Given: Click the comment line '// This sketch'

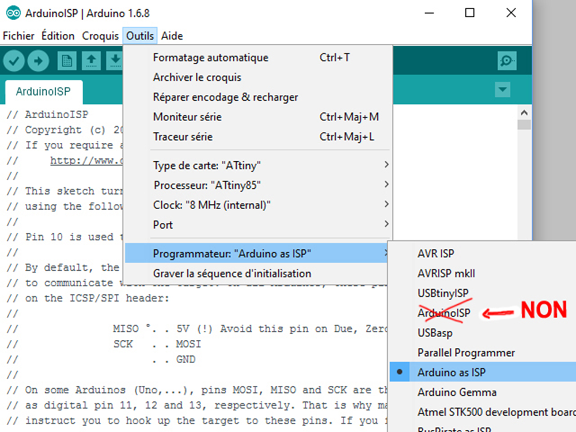Looking at the screenshot, I should pyautogui.click(x=65, y=191).
